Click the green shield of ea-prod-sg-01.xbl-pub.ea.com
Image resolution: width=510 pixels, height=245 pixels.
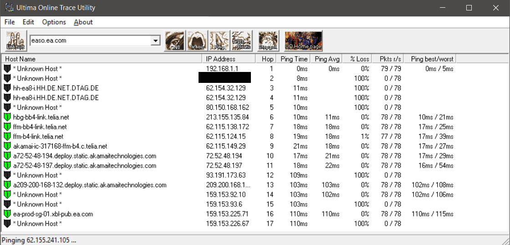[x=7, y=214]
